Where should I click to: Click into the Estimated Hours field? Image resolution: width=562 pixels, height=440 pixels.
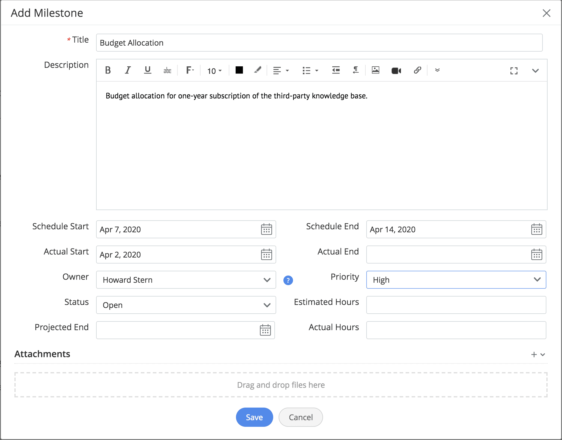pos(456,305)
